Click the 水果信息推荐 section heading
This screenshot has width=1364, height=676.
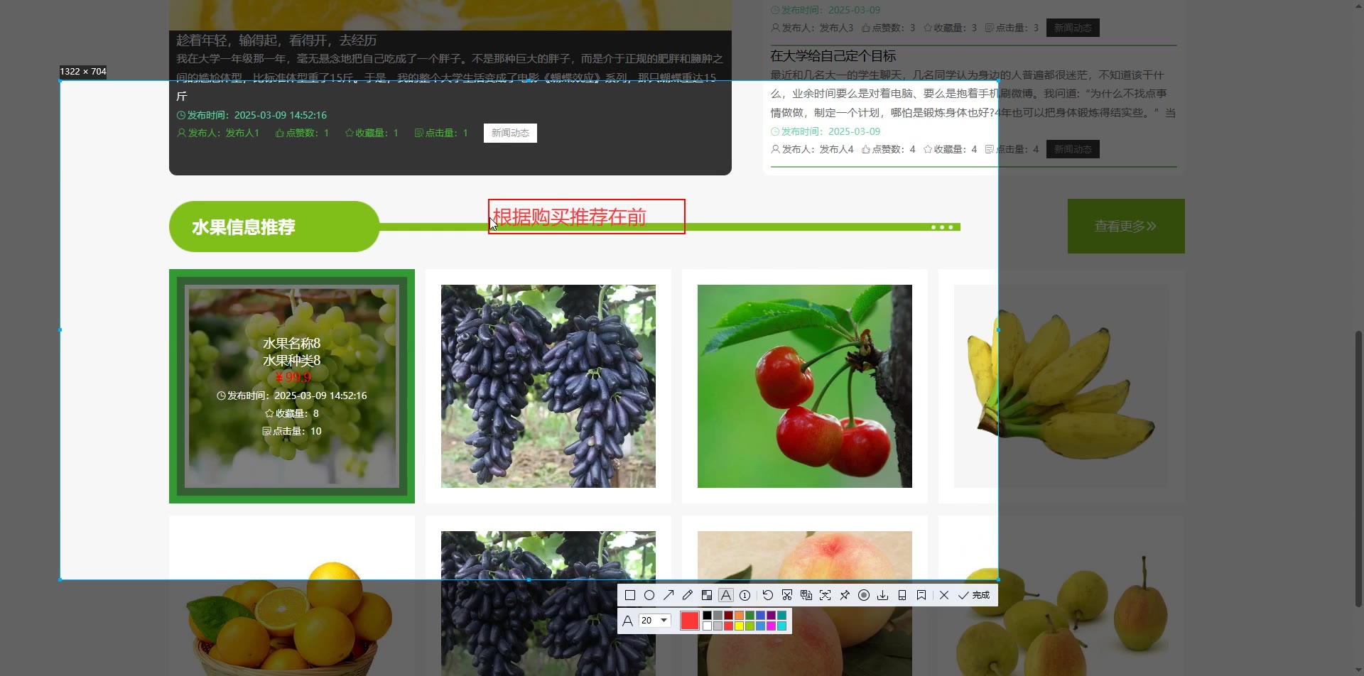tap(244, 227)
